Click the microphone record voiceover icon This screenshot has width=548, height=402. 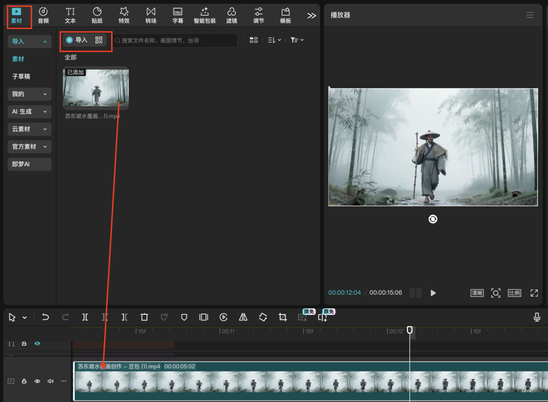coord(537,317)
